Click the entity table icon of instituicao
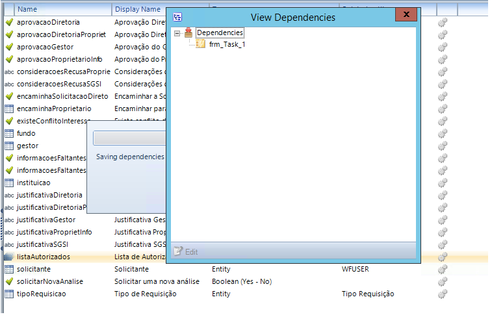492x319 pixels. pyautogui.click(x=9, y=183)
